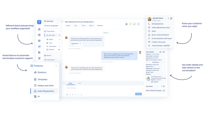Click the phone icon beside 972552235144
The height and width of the screenshot is (116, 207).
pos(149,24)
